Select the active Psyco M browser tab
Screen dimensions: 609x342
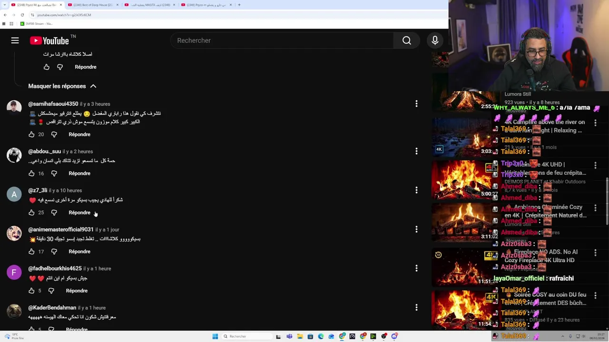click(x=36, y=5)
